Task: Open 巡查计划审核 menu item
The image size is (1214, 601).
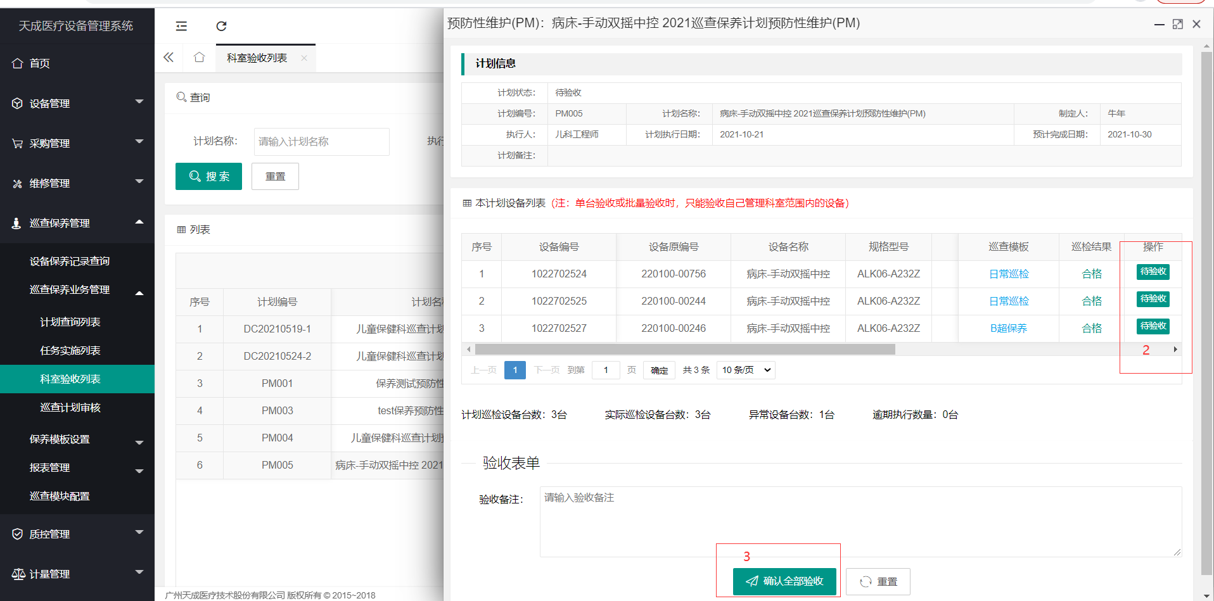Action: click(70, 408)
